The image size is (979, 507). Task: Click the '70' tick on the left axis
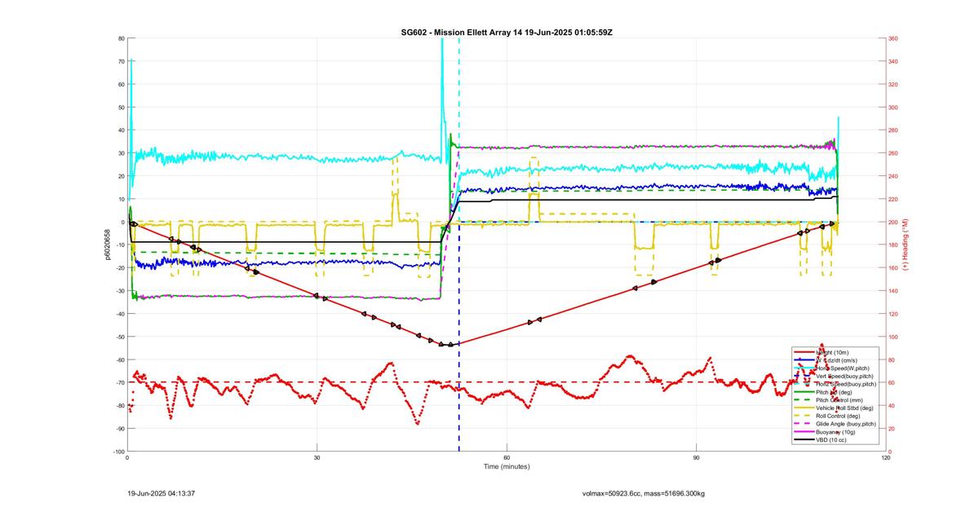tap(121, 61)
